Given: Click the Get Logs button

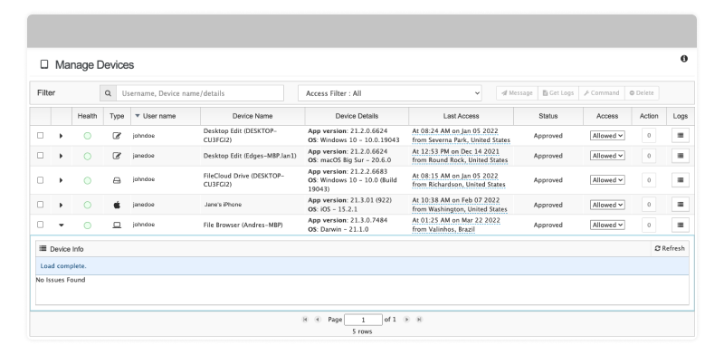Looking at the screenshot, I should coord(558,93).
